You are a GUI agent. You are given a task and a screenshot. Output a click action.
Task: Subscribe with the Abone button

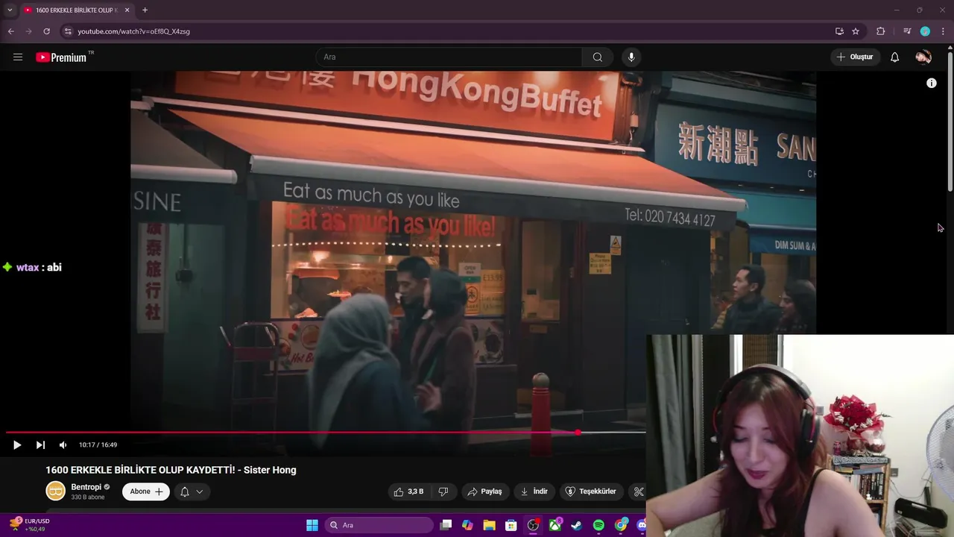(x=146, y=492)
